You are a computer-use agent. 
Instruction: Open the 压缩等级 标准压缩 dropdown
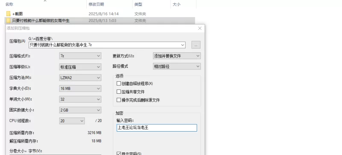click(80, 67)
